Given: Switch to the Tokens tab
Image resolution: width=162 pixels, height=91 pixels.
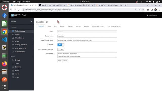Looking at the screenshot, I should pos(86,26).
